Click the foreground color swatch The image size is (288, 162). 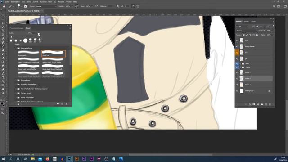click(x=2, y=104)
